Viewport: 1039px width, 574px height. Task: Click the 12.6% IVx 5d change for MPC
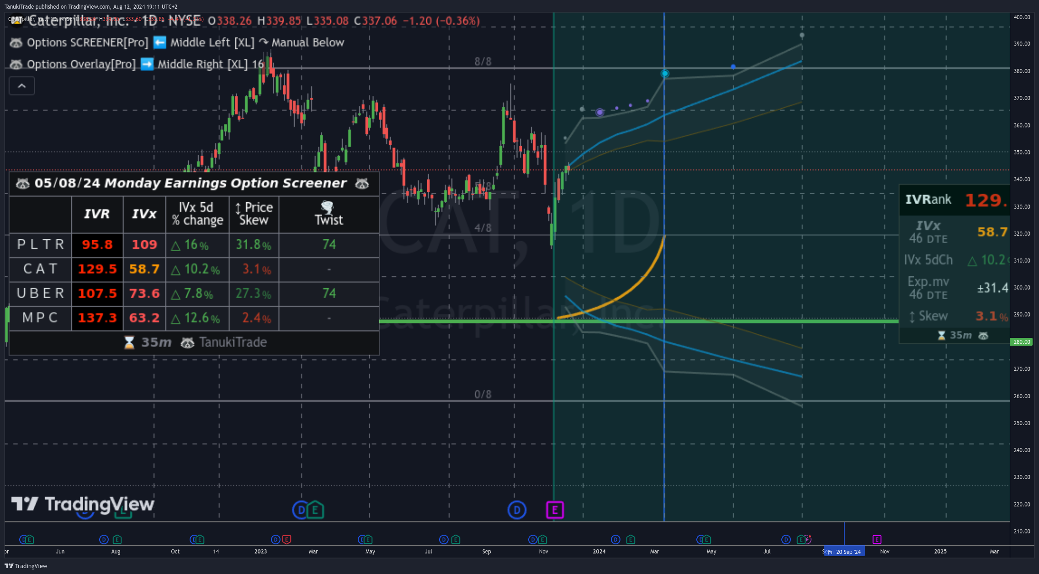click(197, 318)
